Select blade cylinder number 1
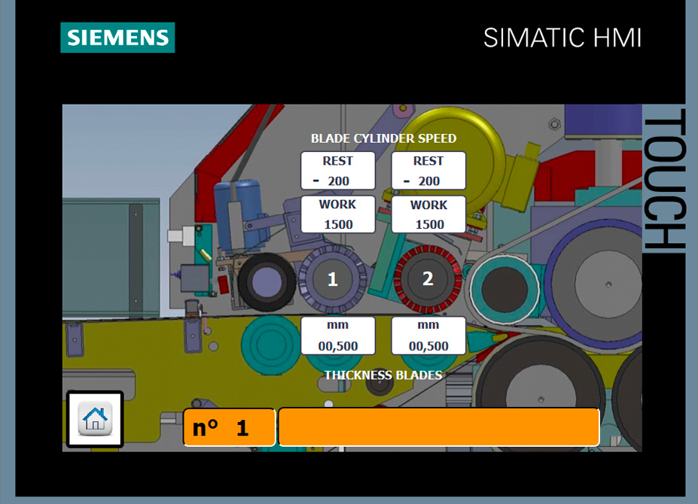Viewport: 698px width, 504px height. pos(332,280)
